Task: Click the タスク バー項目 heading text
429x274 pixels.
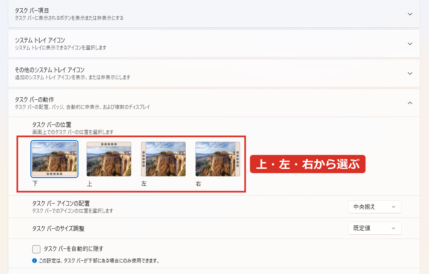Action: (32, 10)
